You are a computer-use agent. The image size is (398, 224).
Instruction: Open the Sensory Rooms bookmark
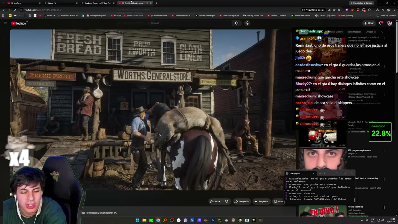pos(254,15)
